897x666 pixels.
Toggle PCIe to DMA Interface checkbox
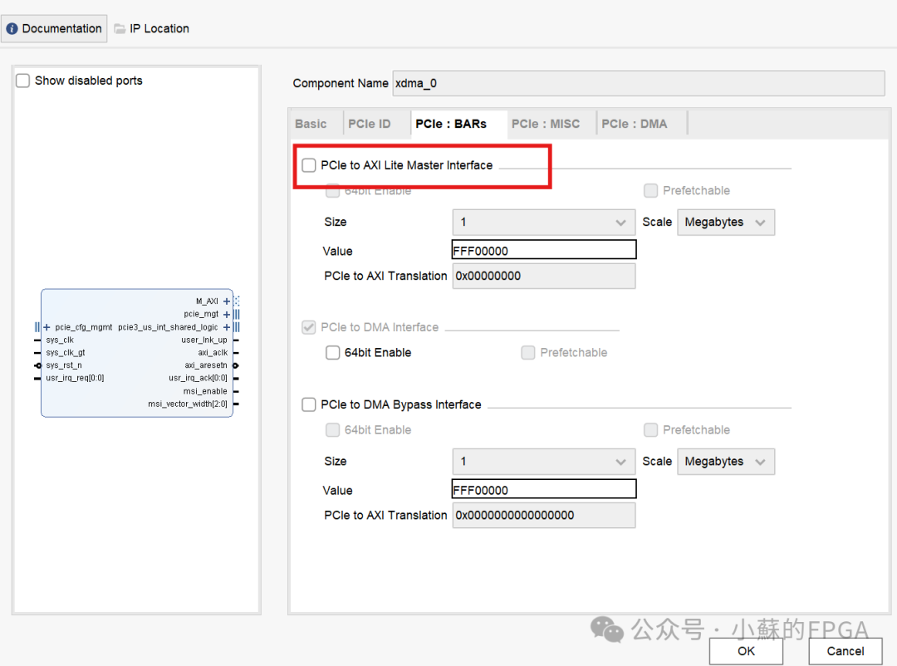(309, 327)
